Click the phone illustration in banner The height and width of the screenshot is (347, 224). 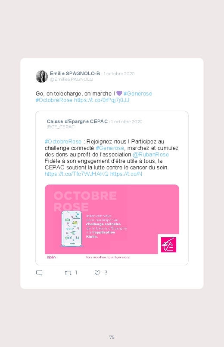(x=72, y=229)
